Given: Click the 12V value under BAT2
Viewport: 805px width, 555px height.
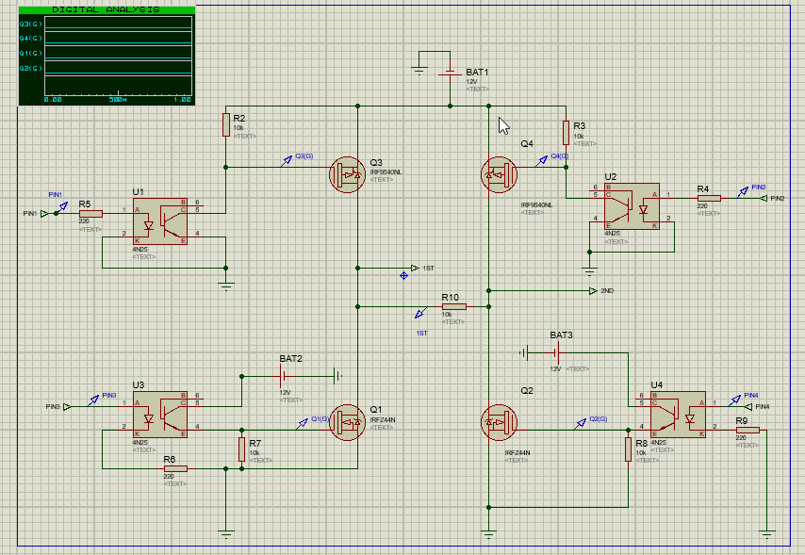Looking at the screenshot, I should click(x=285, y=392).
